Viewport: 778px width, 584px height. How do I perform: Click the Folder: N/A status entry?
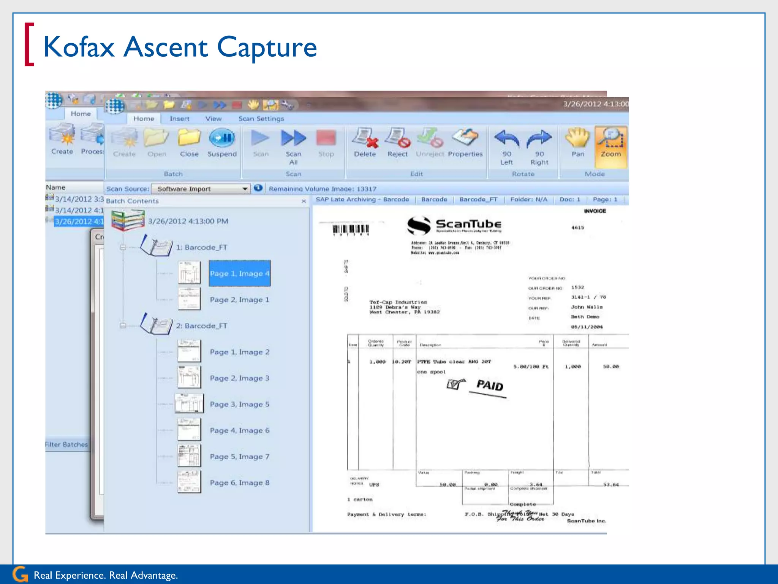coord(529,199)
